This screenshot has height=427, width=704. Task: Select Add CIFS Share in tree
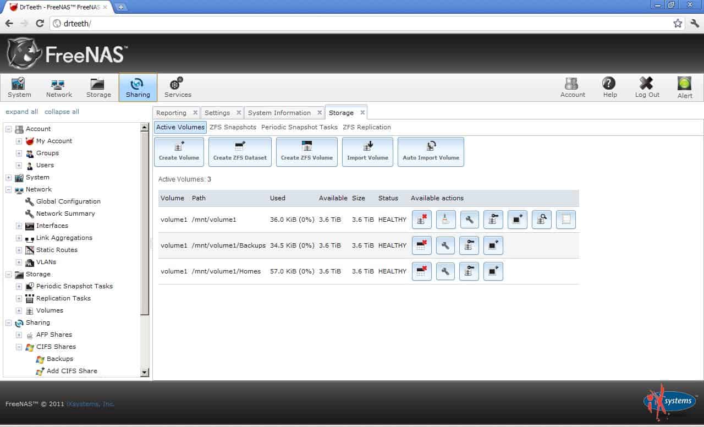pyautogui.click(x=72, y=371)
